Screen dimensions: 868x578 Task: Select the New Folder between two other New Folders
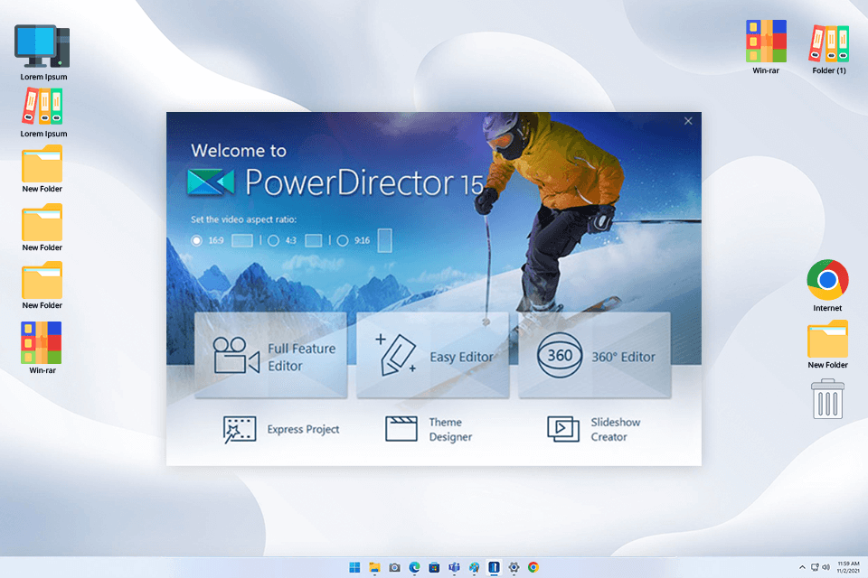point(42,228)
